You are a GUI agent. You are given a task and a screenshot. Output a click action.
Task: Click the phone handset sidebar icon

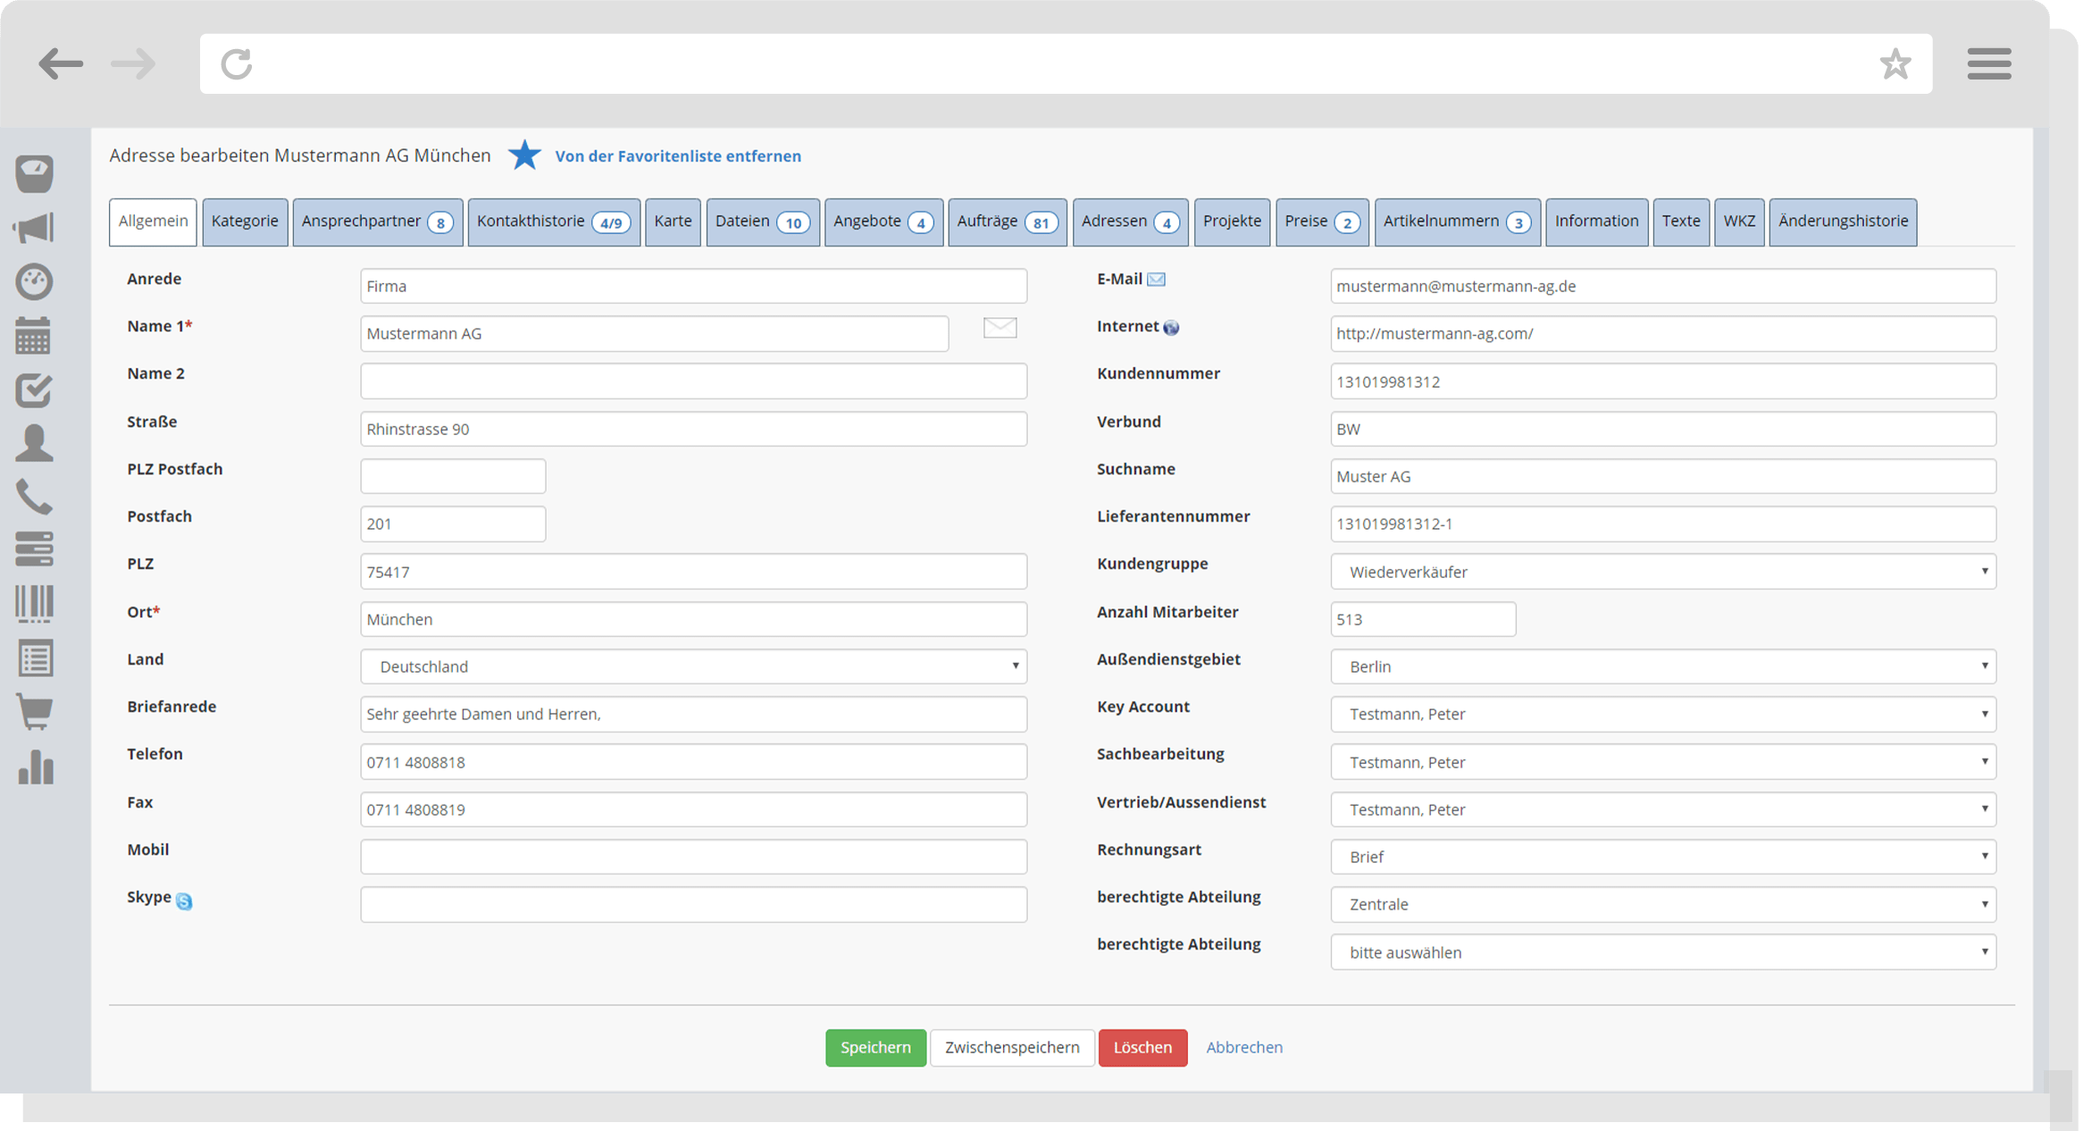[34, 497]
